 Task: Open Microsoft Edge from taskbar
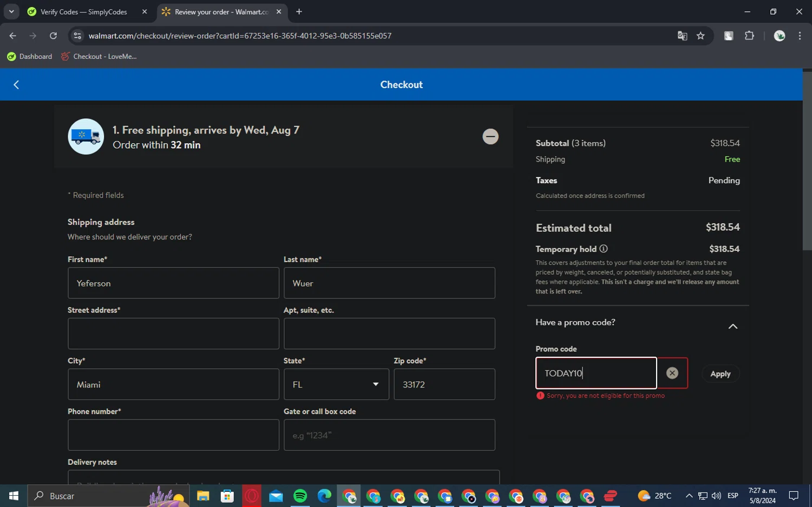click(324, 496)
